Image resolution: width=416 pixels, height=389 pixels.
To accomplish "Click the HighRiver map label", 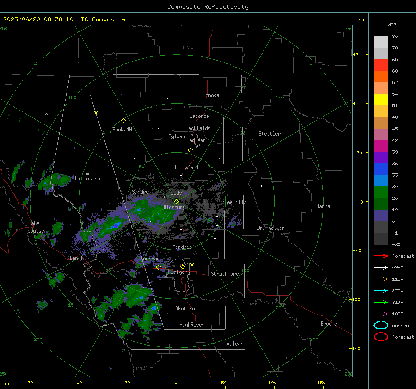I will (x=192, y=325).
